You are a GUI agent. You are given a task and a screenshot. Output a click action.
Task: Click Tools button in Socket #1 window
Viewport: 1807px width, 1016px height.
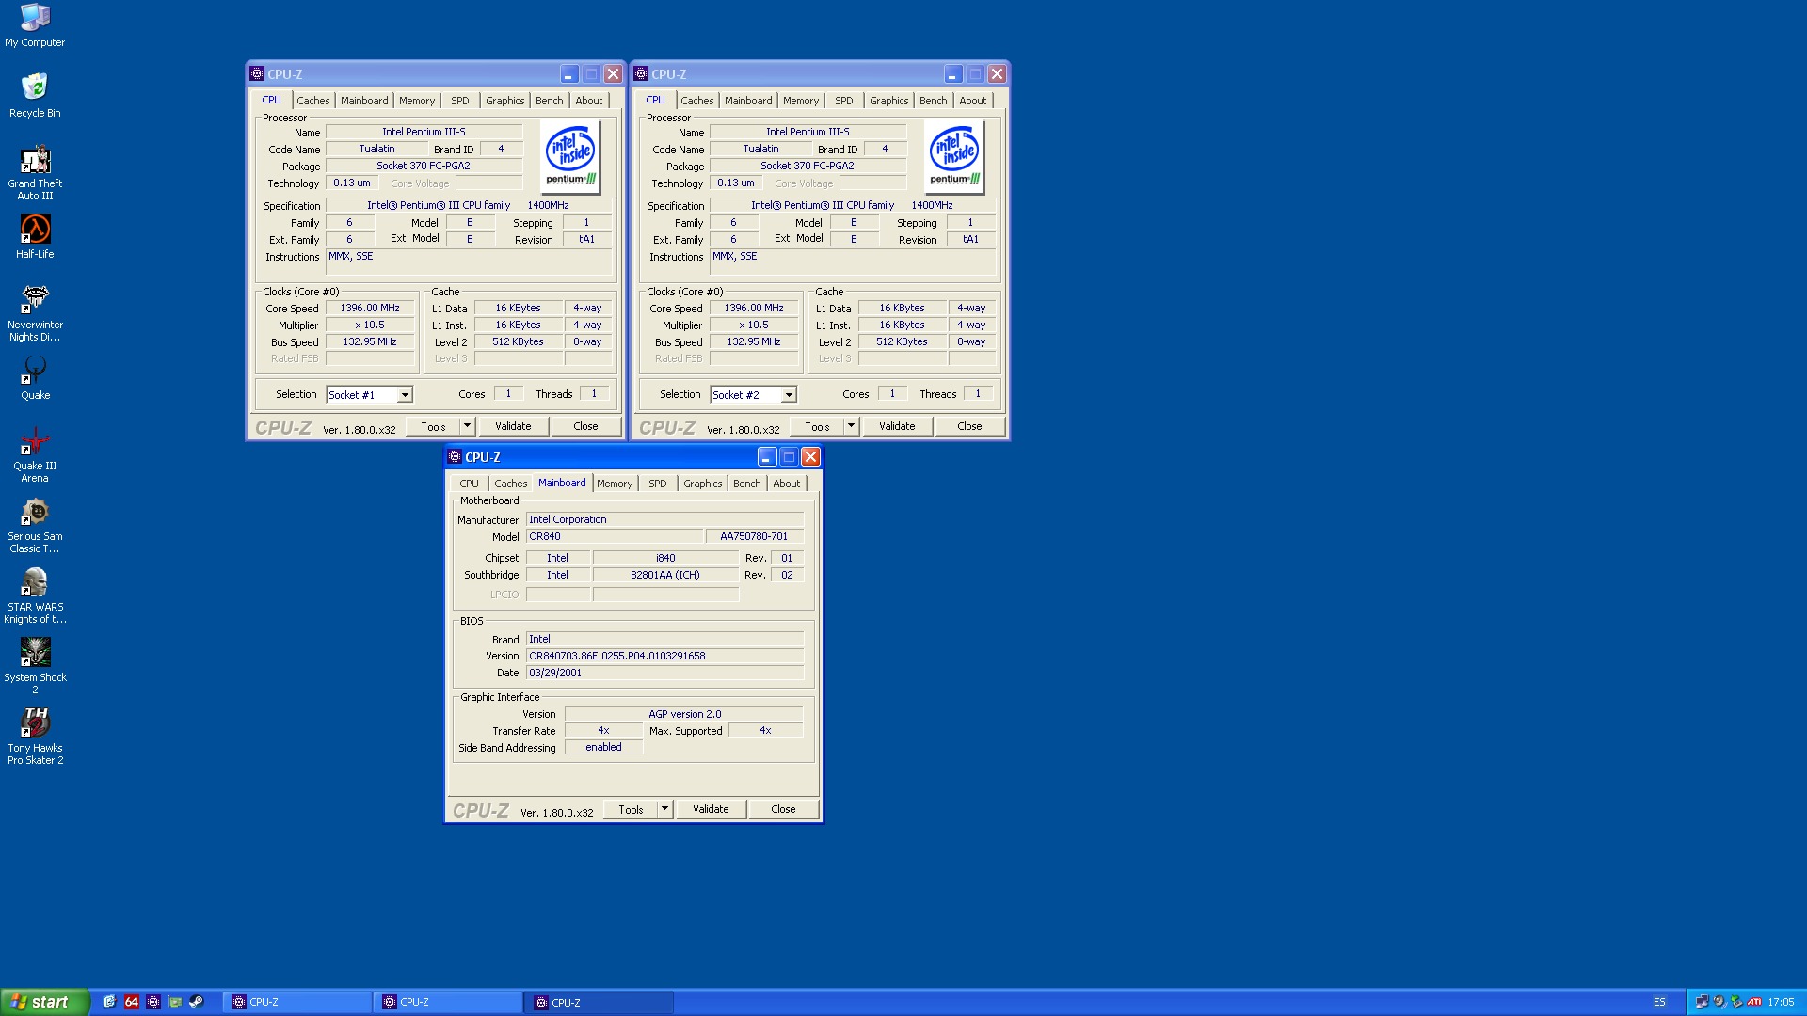click(433, 426)
